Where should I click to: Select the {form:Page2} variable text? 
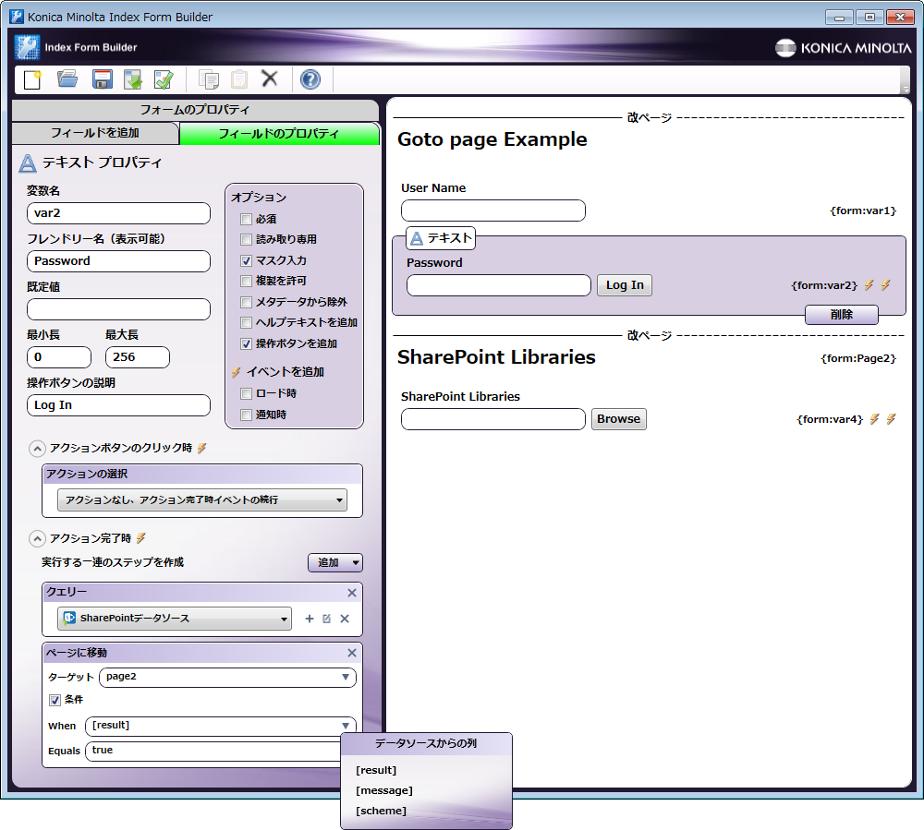(x=858, y=358)
